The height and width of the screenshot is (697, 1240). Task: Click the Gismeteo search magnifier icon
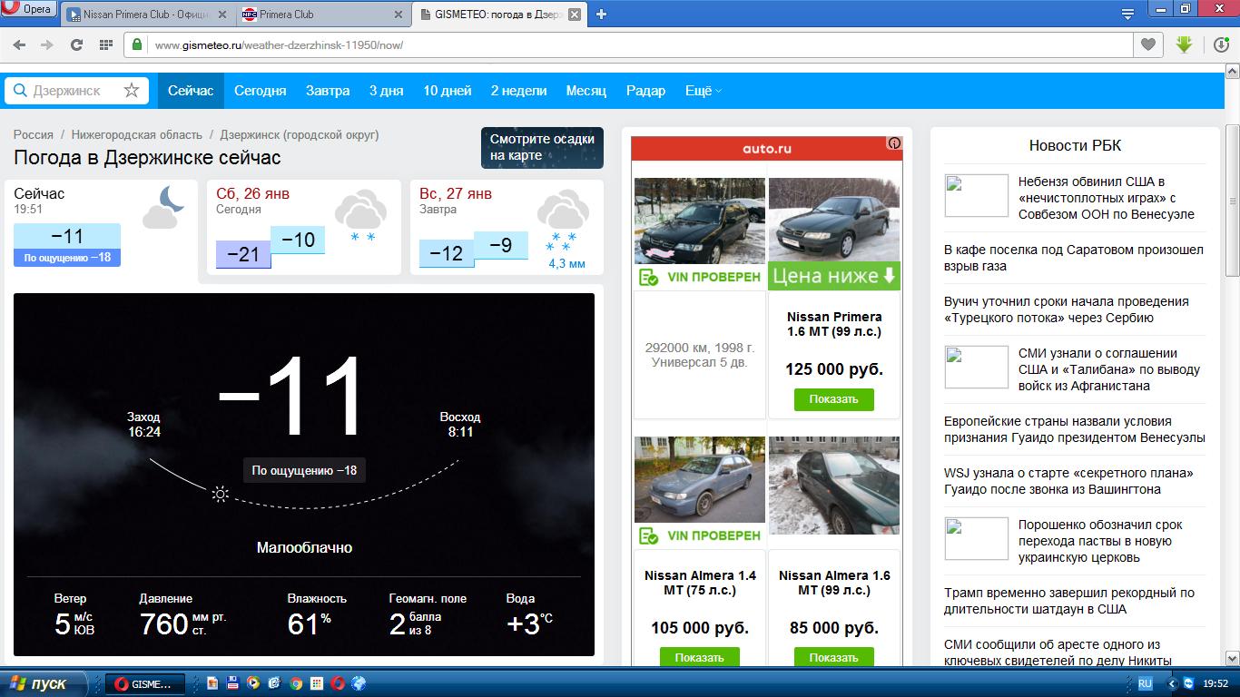(x=19, y=91)
